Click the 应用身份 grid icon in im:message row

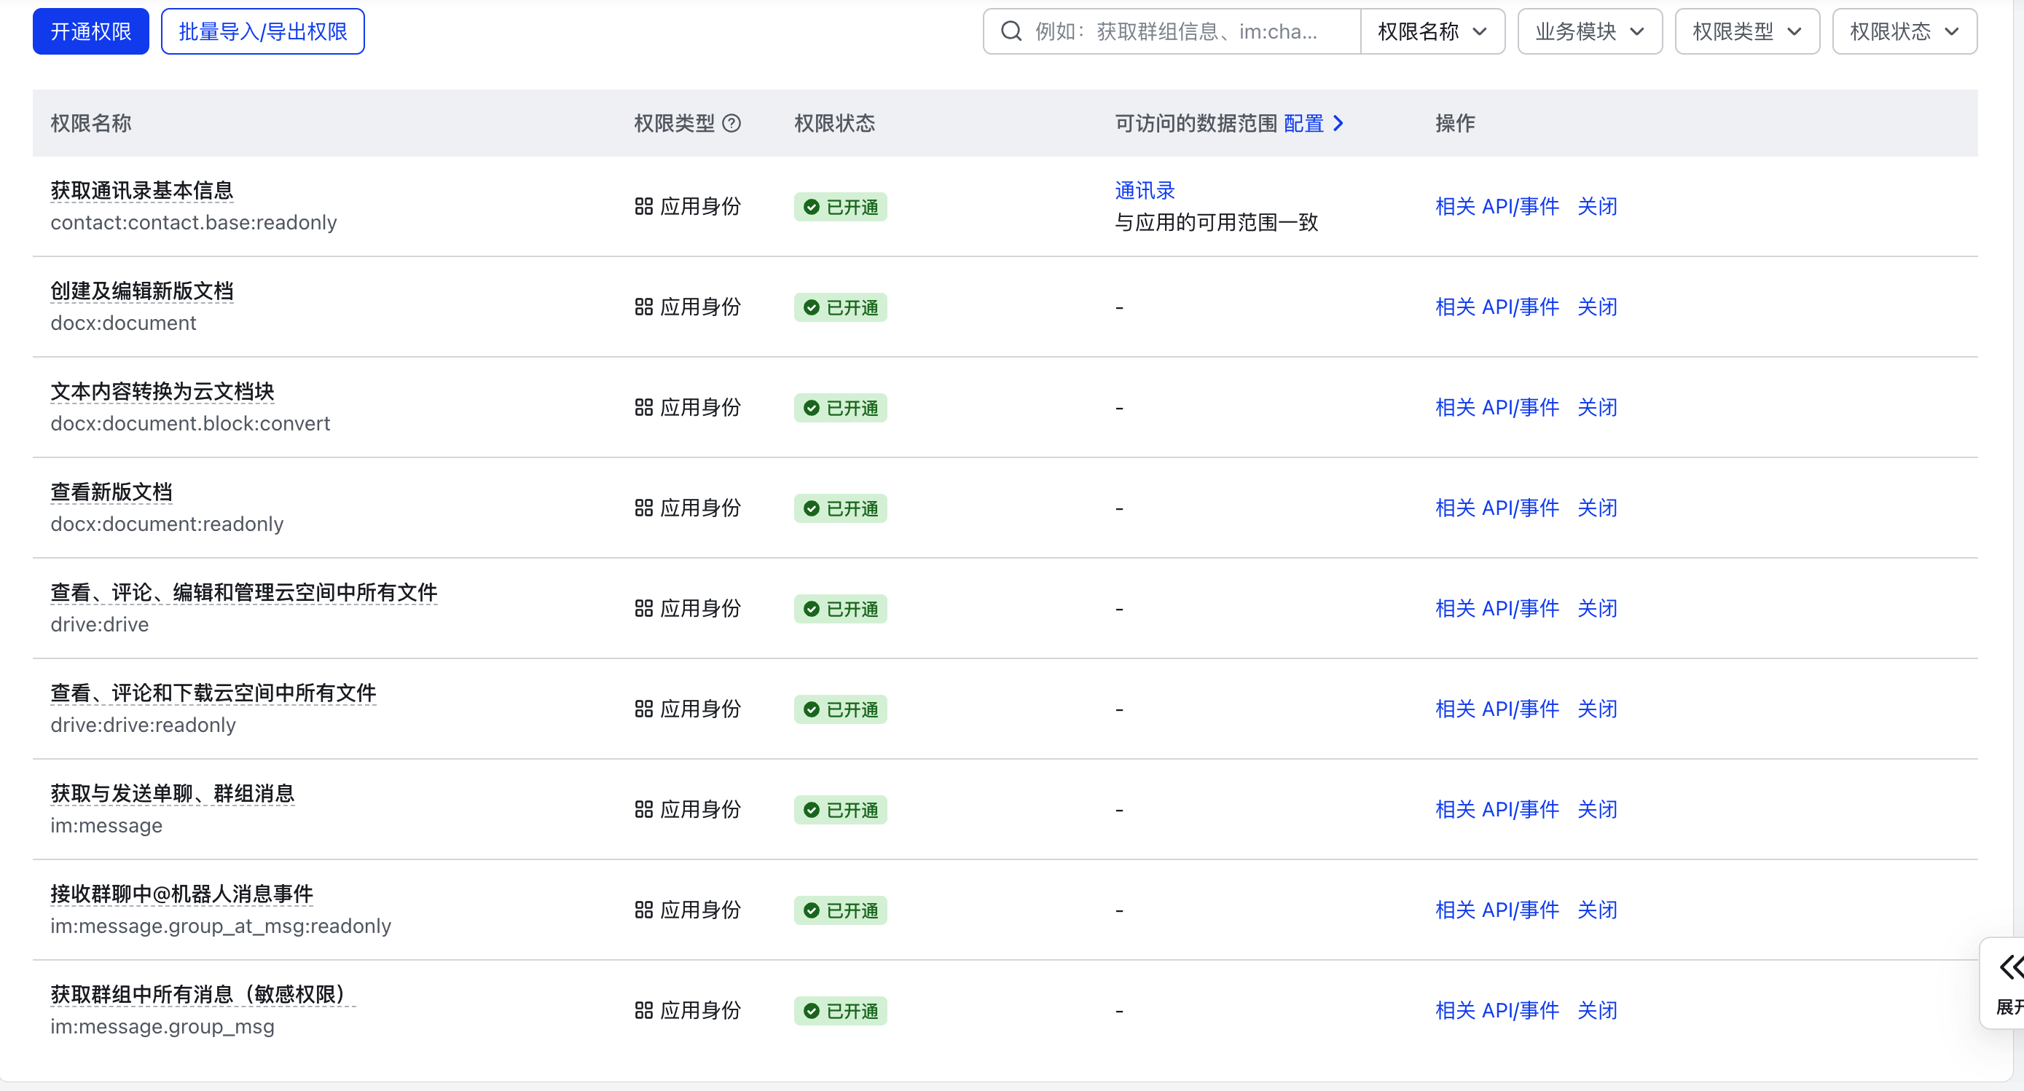[x=643, y=810]
